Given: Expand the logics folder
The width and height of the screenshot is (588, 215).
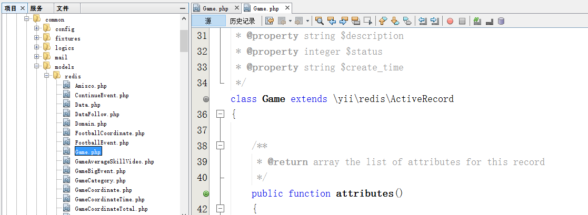Looking at the screenshot, I should [36, 47].
